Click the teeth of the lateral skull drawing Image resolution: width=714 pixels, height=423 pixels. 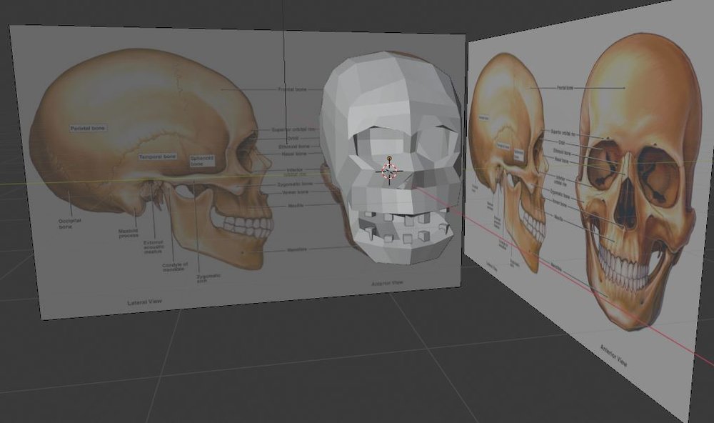[x=246, y=227]
